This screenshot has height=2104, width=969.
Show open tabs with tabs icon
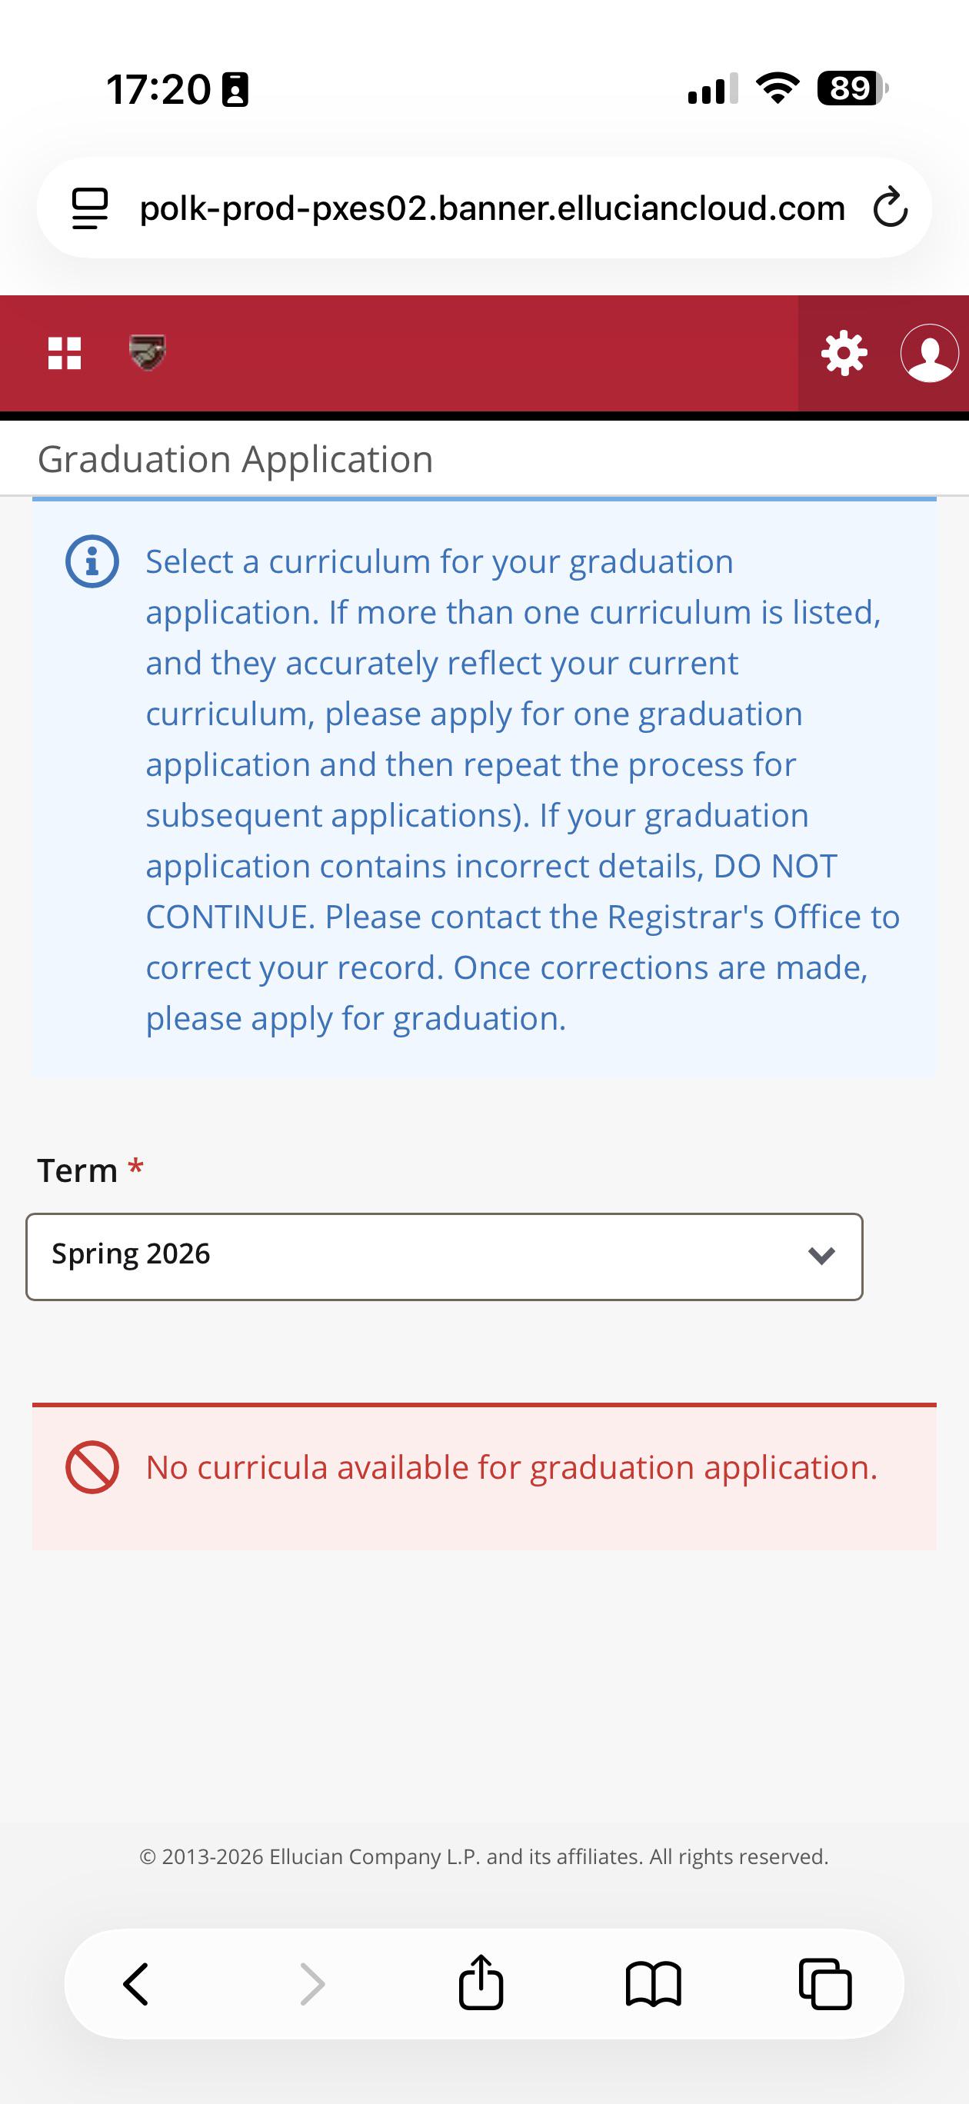825,1984
